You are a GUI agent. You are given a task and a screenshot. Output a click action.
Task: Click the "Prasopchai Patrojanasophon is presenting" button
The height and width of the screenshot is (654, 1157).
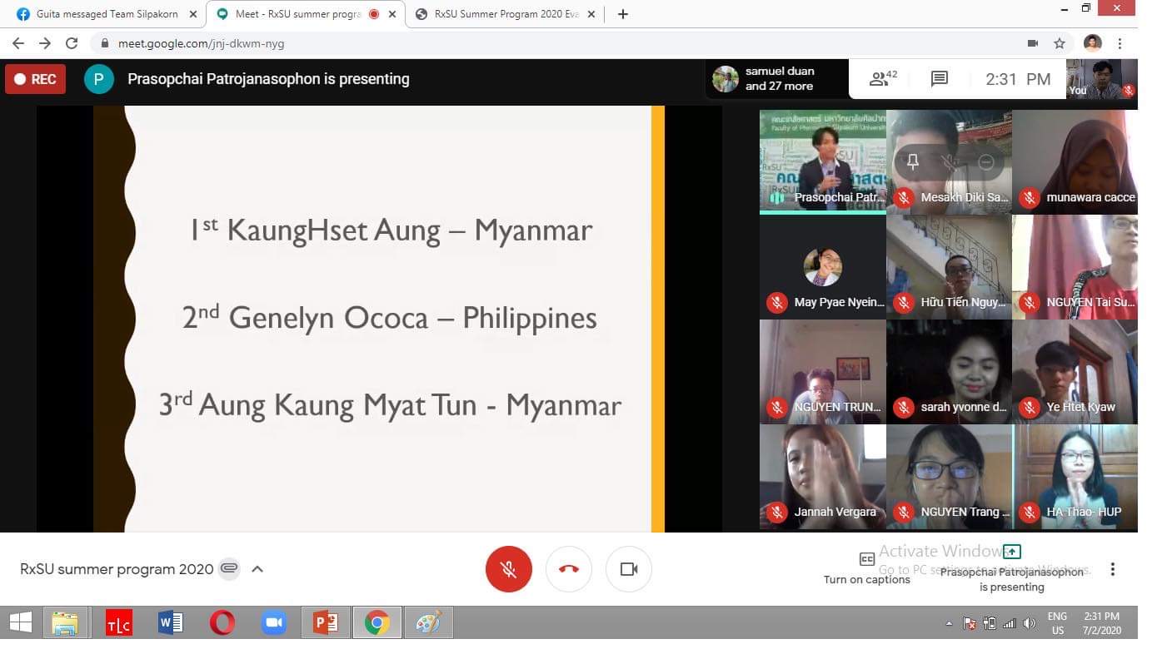[x=1012, y=569]
